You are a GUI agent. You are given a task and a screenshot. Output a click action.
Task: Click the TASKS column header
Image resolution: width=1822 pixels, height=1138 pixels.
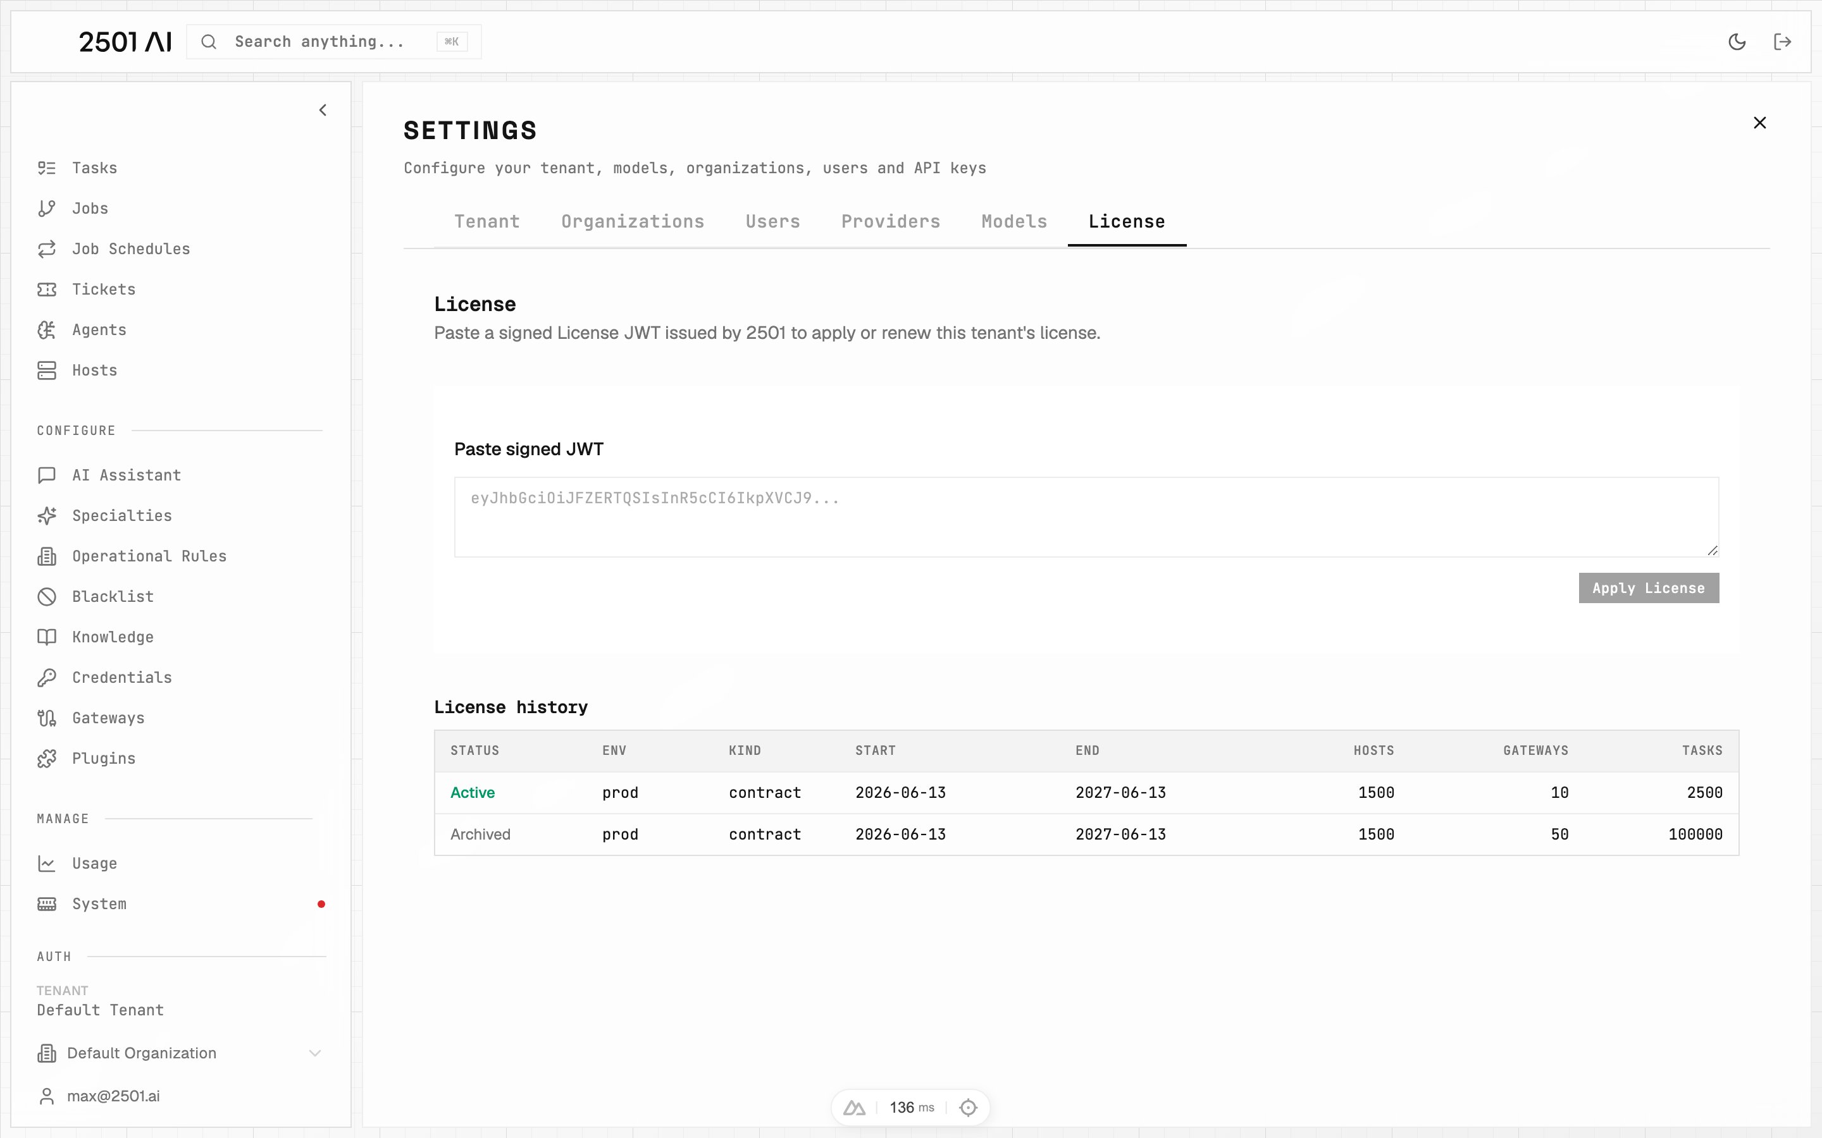(x=1702, y=751)
